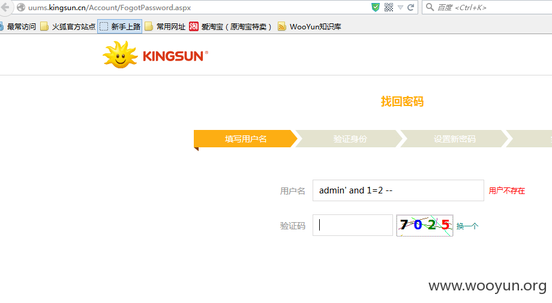Image resolution: width=552 pixels, height=303 pixels.
Task: Click the 火狐官方站点 folder icon
Action: (x=44, y=27)
